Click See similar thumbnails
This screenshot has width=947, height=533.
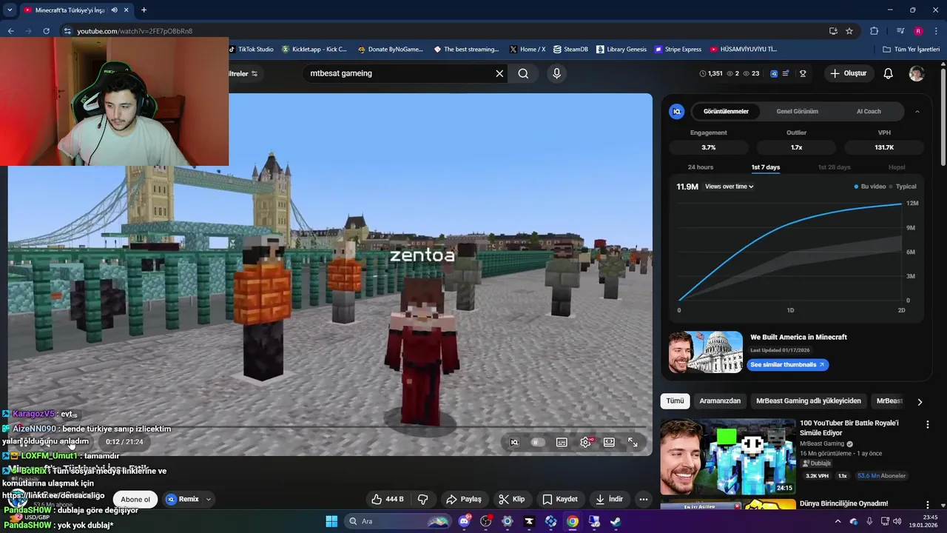(788, 365)
